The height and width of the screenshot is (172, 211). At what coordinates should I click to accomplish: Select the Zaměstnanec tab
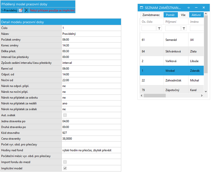click(x=151, y=15)
